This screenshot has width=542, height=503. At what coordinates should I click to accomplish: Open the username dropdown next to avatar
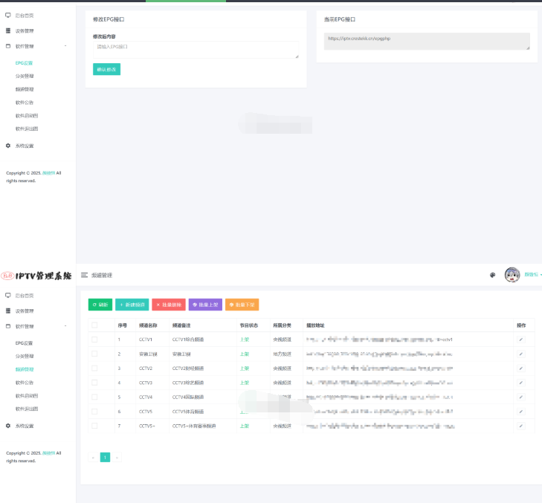coord(532,275)
